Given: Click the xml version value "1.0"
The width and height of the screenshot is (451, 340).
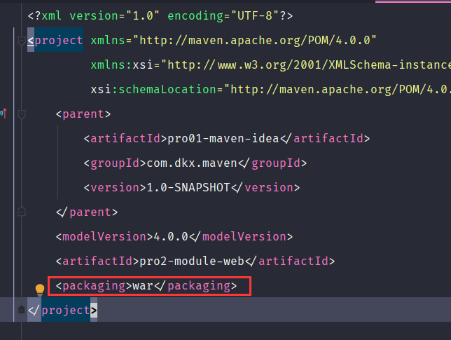Looking at the screenshot, I should (x=143, y=16).
